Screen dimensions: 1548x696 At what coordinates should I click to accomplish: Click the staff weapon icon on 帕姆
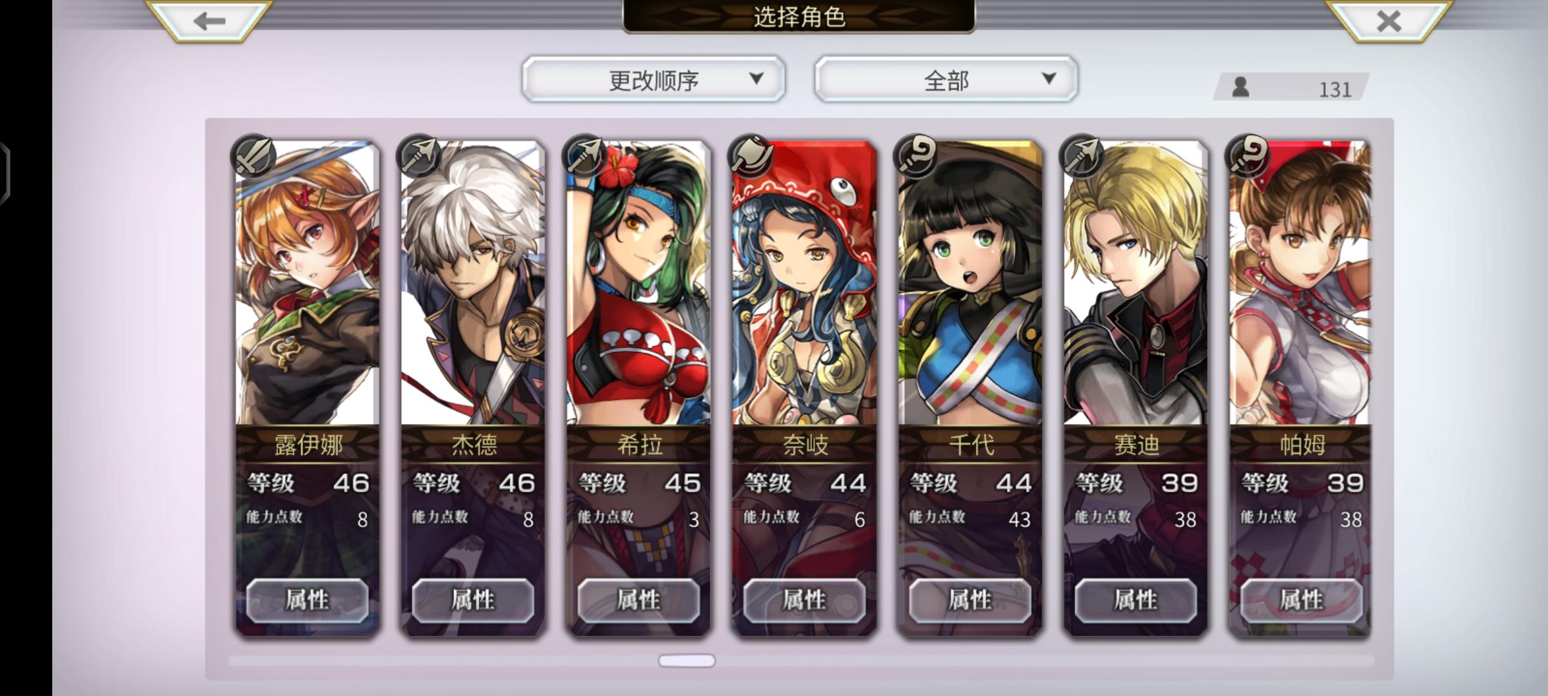(x=1247, y=157)
